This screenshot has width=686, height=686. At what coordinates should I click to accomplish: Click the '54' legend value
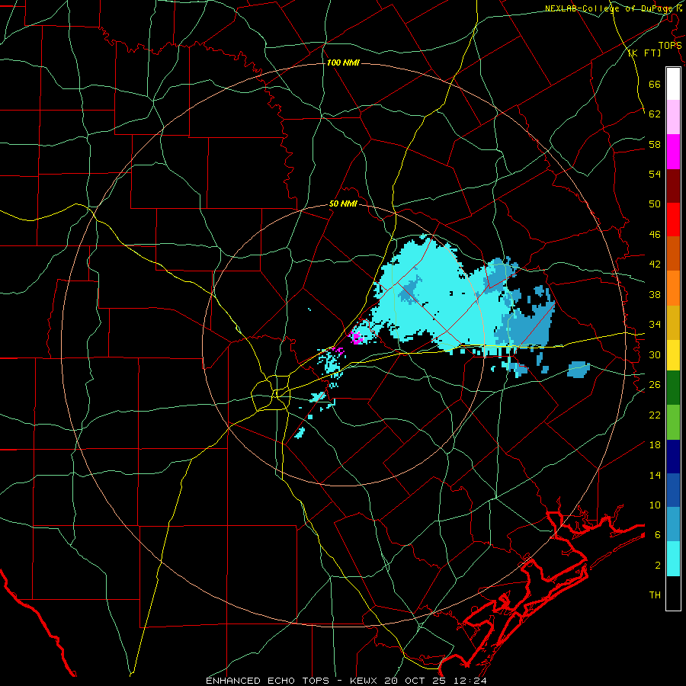[655, 174]
